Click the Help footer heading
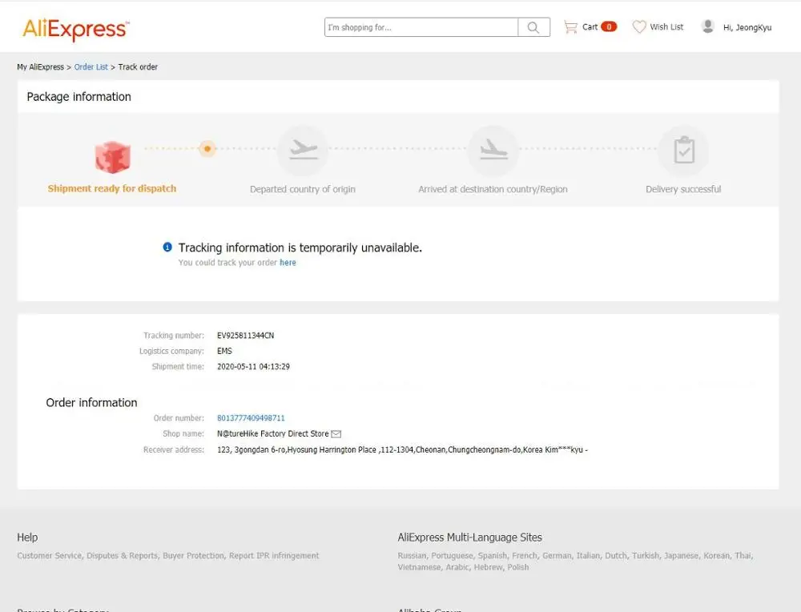The height and width of the screenshot is (612, 801). [27, 538]
